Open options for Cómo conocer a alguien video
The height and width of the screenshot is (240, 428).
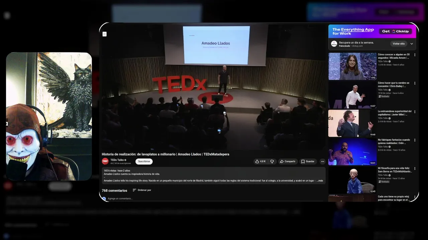[415, 55]
